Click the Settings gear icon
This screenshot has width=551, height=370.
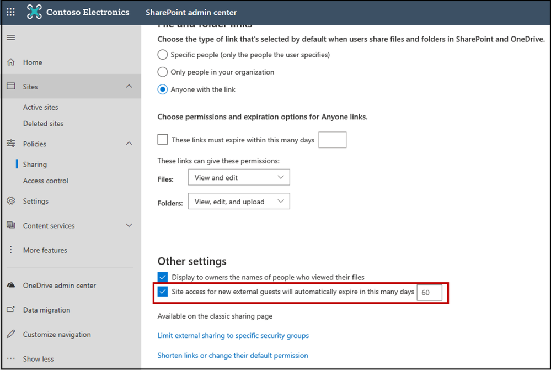pos(11,201)
